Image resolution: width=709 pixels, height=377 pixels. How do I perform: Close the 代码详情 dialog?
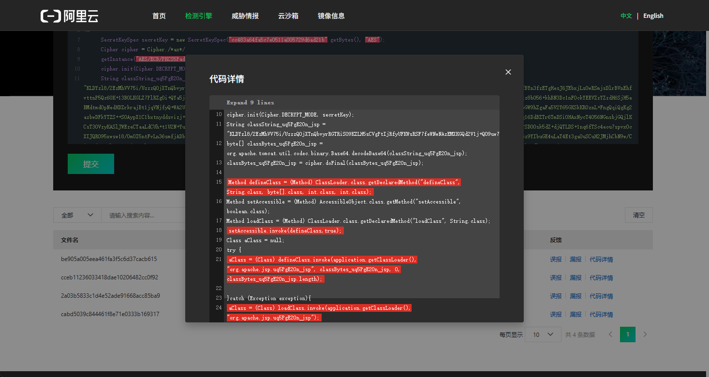pos(508,72)
